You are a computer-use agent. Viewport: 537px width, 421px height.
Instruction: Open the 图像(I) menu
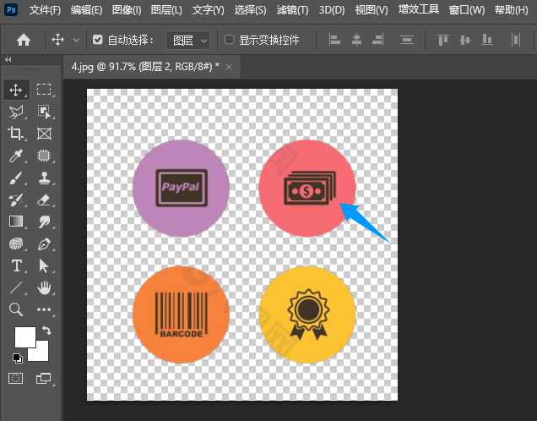pyautogui.click(x=127, y=10)
